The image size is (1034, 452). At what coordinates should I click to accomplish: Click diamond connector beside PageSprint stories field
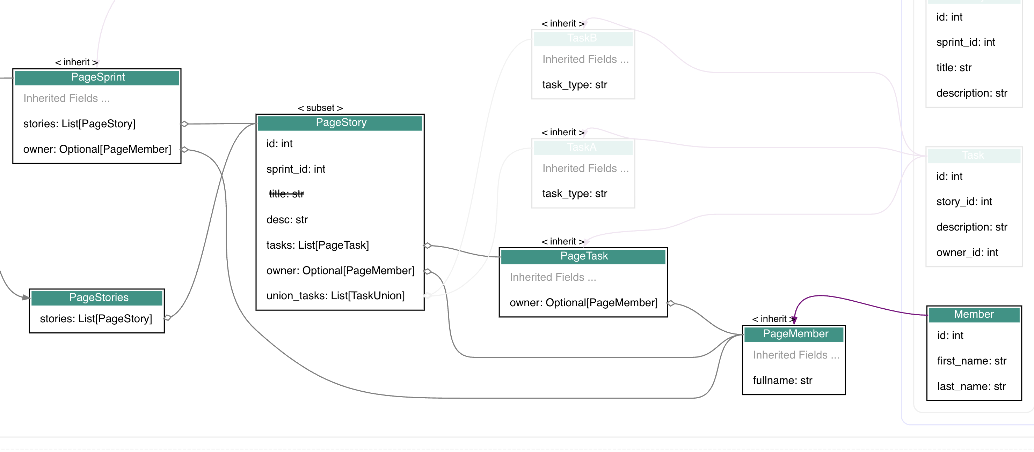tap(184, 124)
